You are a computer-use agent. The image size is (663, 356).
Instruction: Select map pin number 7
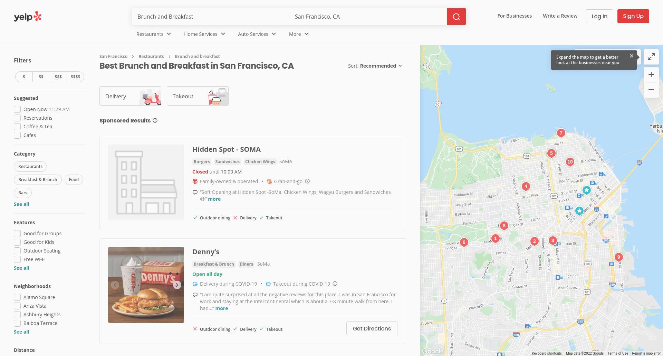(561, 133)
